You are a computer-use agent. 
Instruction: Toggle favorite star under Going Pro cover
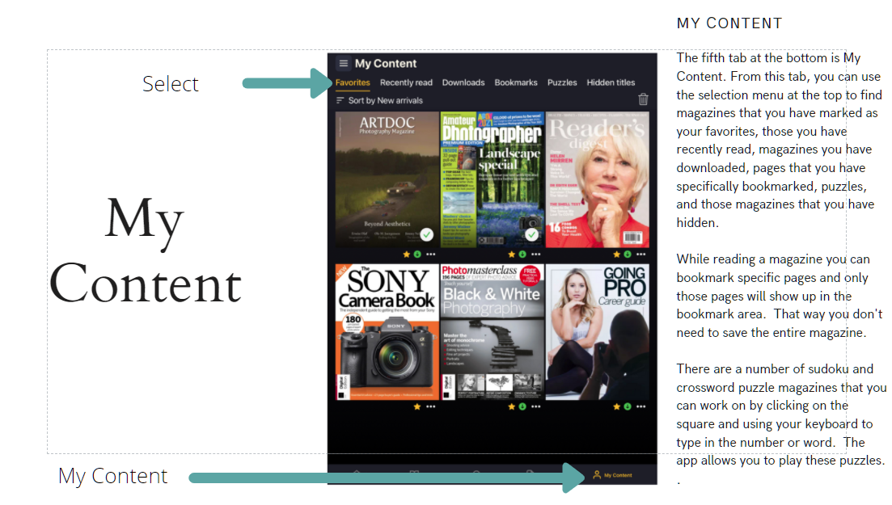[x=617, y=406]
